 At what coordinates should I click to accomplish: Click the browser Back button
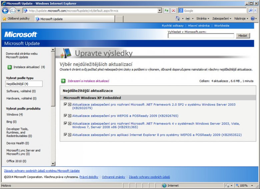point(5,11)
